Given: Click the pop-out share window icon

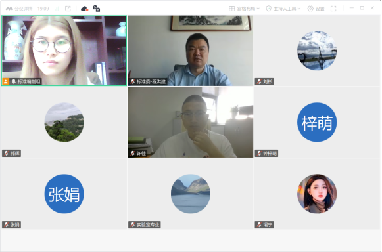Looking at the screenshot, I should point(68,9).
